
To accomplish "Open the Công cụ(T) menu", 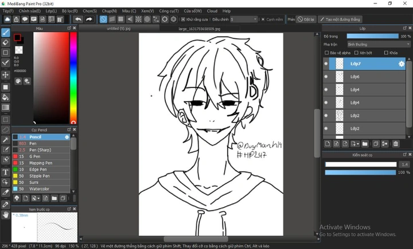I will (x=169, y=11).
